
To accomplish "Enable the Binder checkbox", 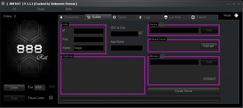I will (162, 56).
